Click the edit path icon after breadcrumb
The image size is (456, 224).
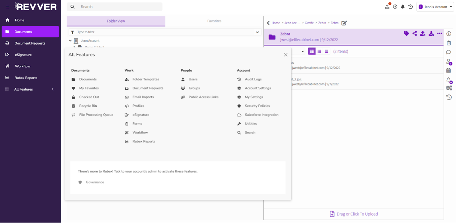click(x=344, y=23)
